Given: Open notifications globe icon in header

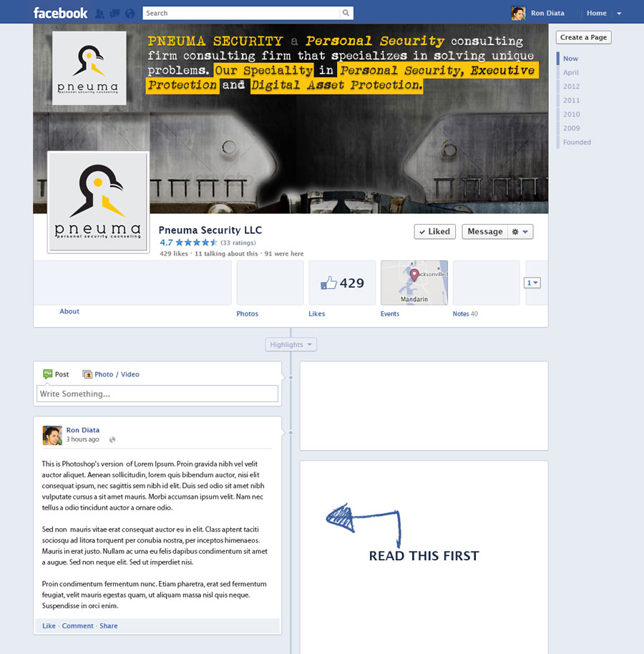Looking at the screenshot, I should [x=130, y=14].
